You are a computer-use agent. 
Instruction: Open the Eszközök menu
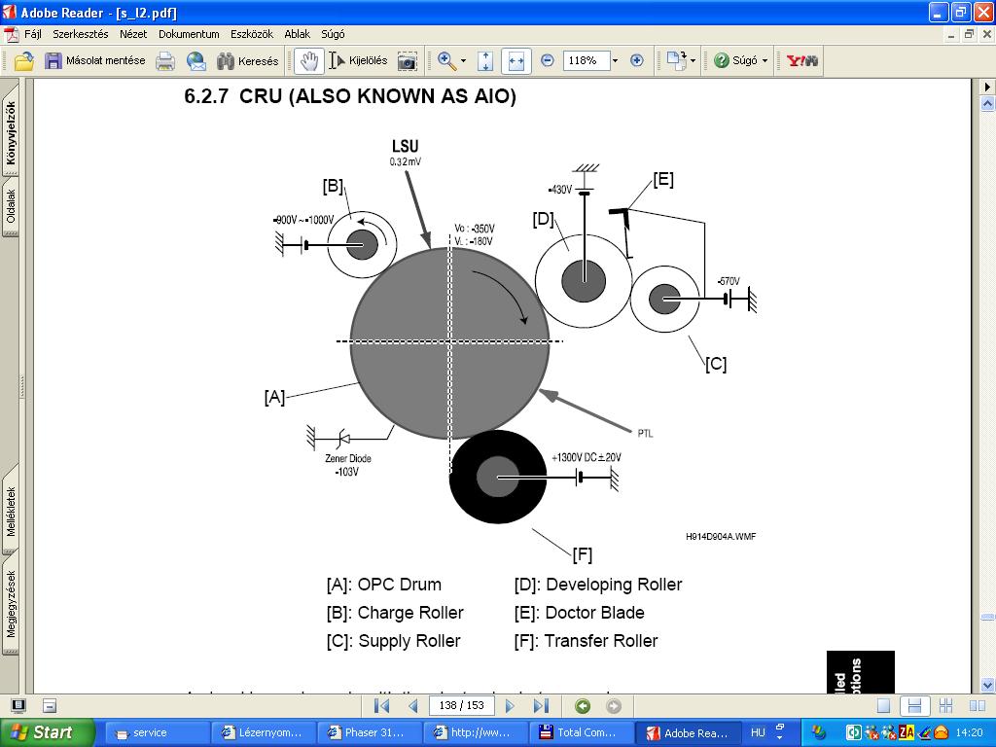point(252,34)
